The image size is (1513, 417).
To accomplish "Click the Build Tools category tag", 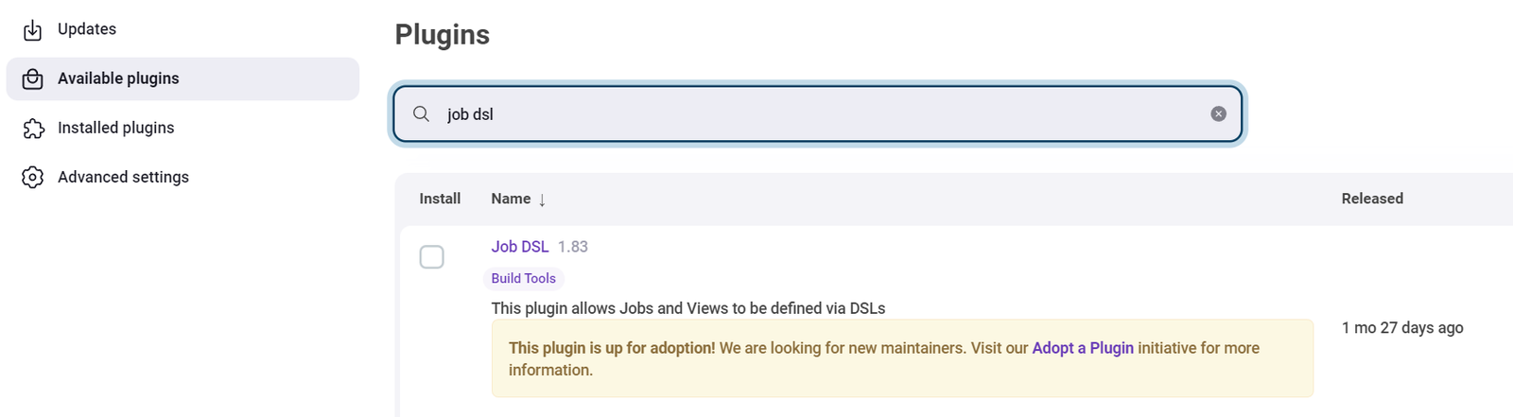I will pyautogui.click(x=523, y=279).
